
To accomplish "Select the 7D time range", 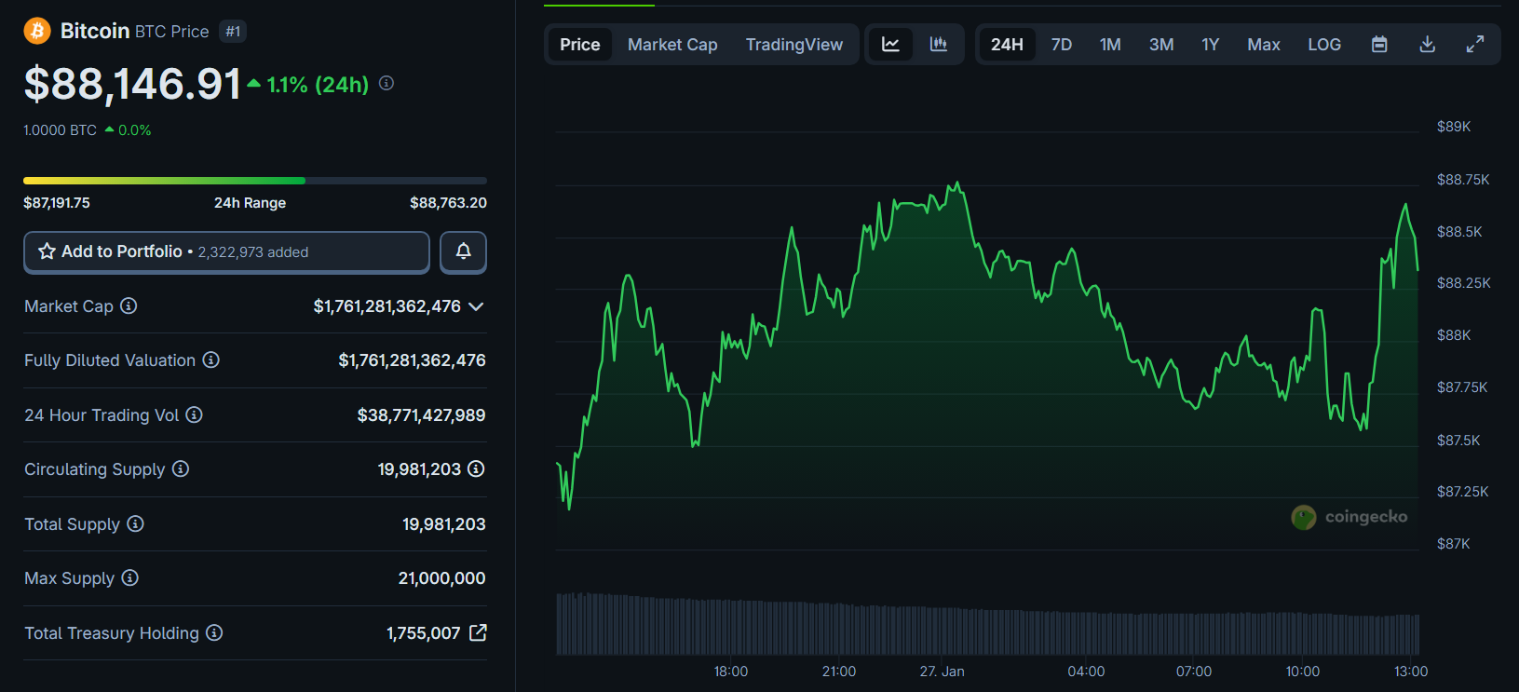I will pos(1061,45).
